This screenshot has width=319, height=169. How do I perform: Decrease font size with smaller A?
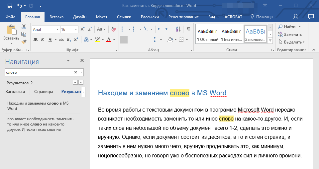click(90, 30)
